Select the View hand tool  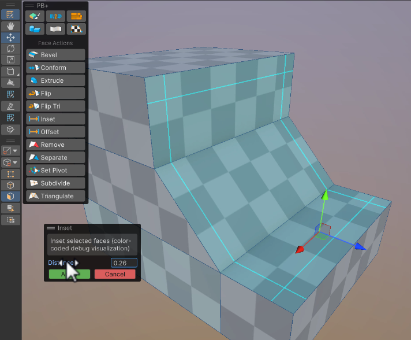coord(10,26)
